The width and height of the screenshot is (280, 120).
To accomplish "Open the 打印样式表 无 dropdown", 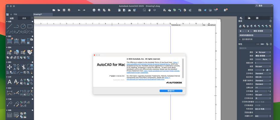I will point(263,98).
